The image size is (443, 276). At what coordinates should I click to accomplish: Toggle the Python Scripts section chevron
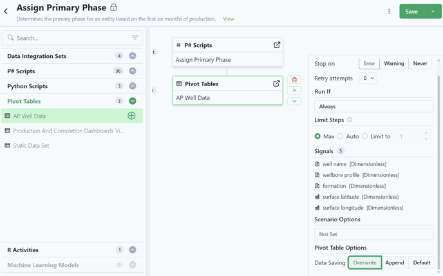[x=133, y=86]
